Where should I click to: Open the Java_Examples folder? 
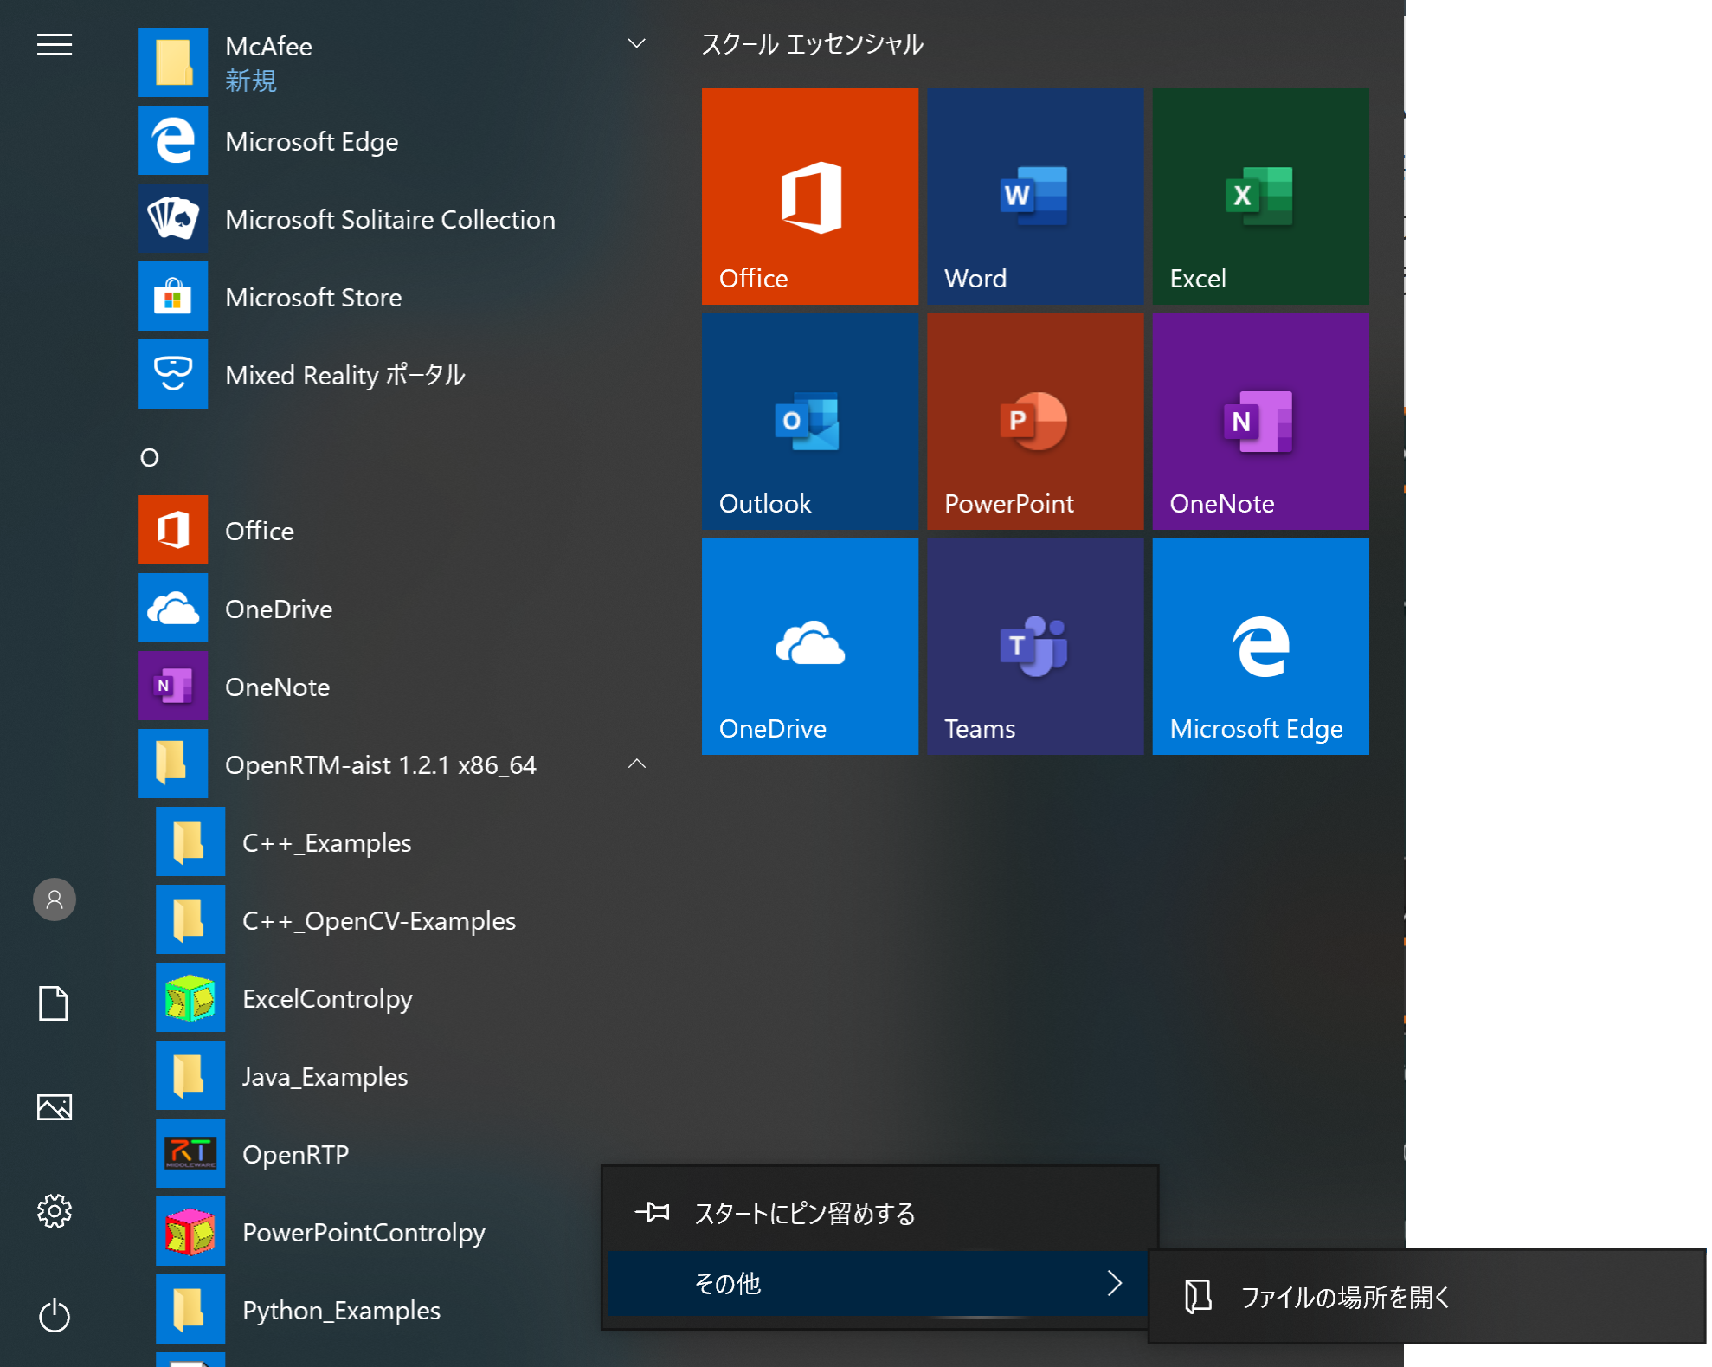click(x=405, y=1075)
